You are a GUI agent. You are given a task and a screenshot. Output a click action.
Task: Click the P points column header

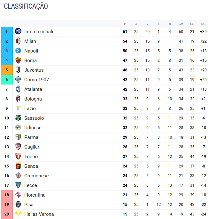(x=125, y=24)
